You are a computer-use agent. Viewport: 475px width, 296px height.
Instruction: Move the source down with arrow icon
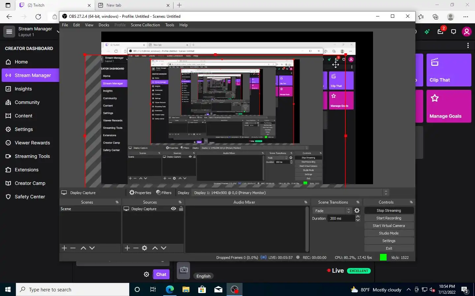(x=164, y=248)
